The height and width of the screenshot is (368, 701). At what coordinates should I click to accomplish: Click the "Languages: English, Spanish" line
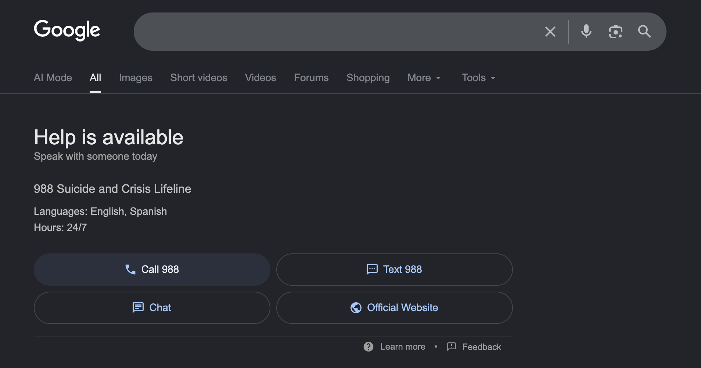pos(100,212)
